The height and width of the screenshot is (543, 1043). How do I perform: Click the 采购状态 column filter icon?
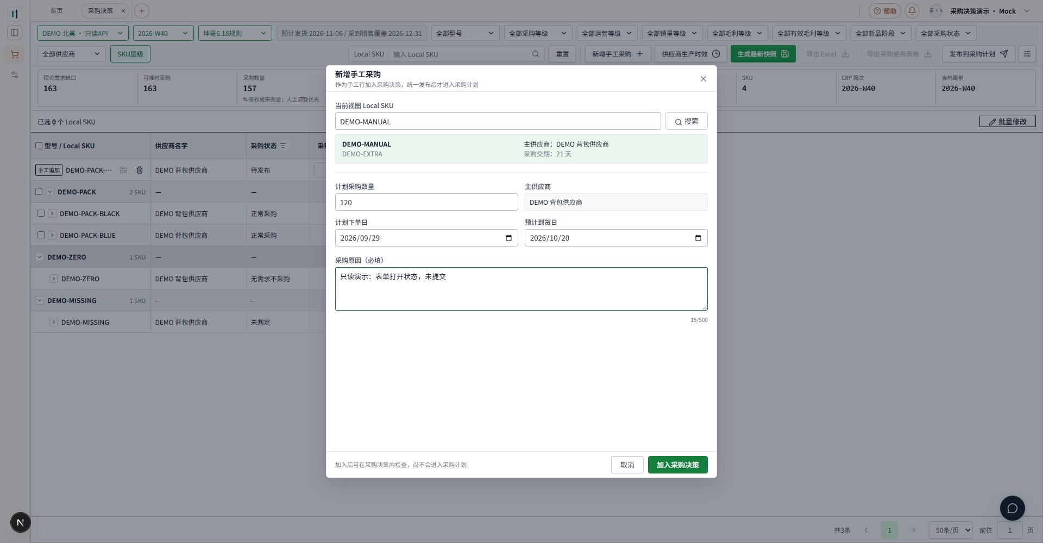coord(283,146)
